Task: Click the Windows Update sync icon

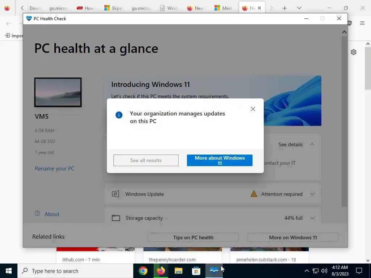Action: 116,194
